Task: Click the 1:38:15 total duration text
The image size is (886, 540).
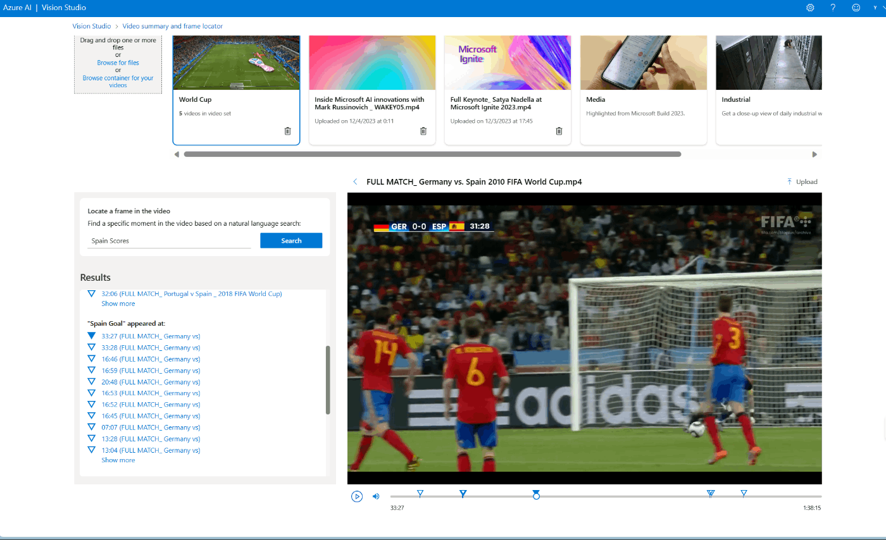Action: coord(811,508)
